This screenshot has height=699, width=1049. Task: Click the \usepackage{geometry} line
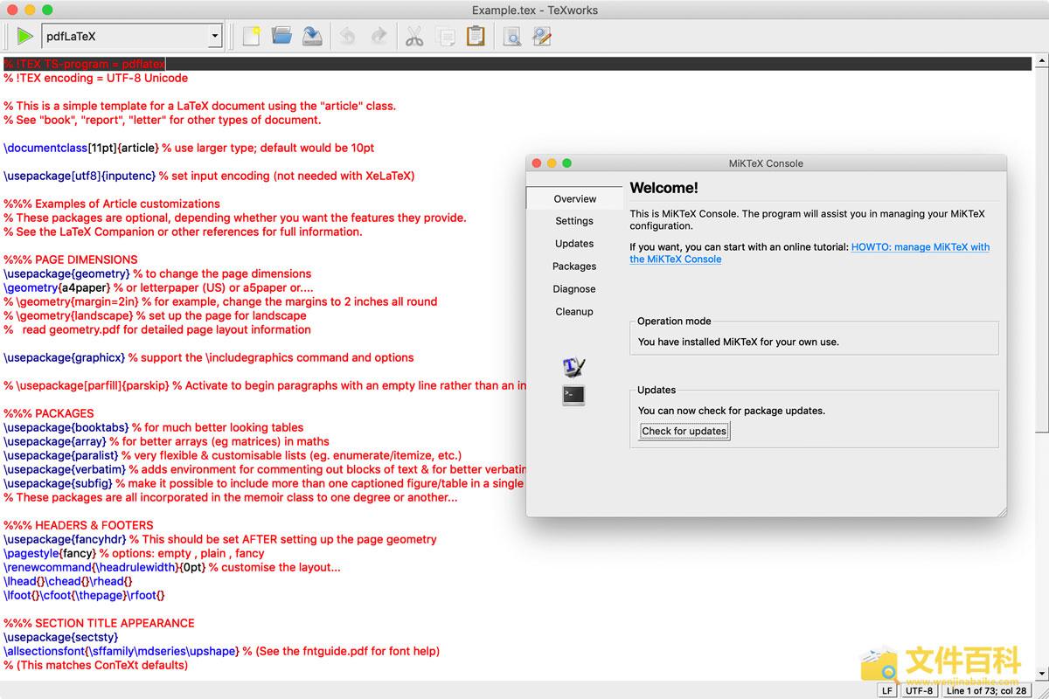tap(157, 273)
